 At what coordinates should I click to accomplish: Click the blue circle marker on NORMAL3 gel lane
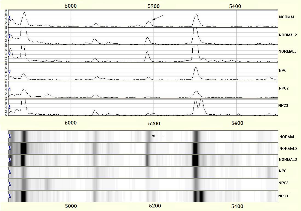[10, 160]
